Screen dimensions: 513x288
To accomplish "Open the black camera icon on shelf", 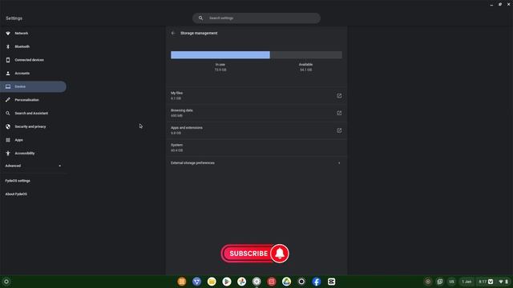I will click(x=301, y=282).
